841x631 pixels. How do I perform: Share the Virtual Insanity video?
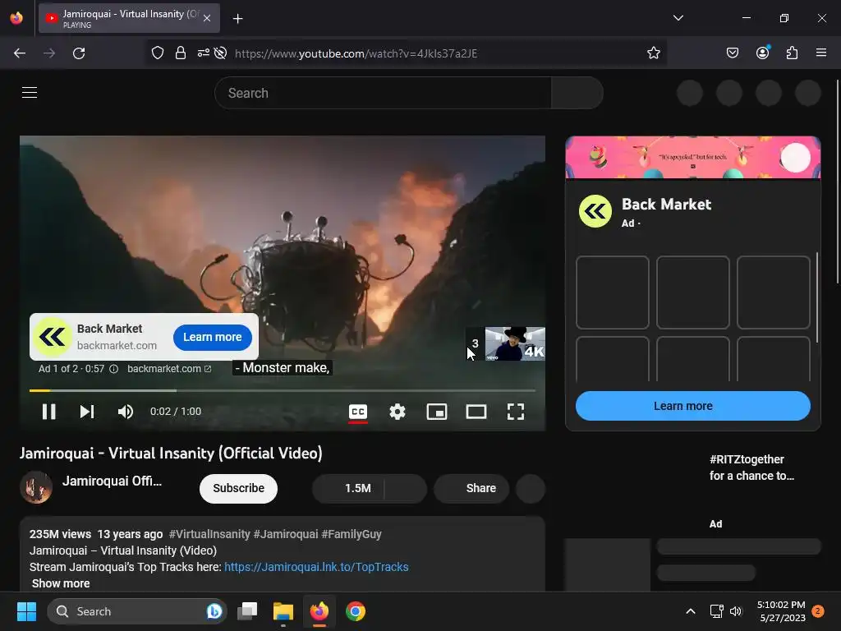coord(471,488)
